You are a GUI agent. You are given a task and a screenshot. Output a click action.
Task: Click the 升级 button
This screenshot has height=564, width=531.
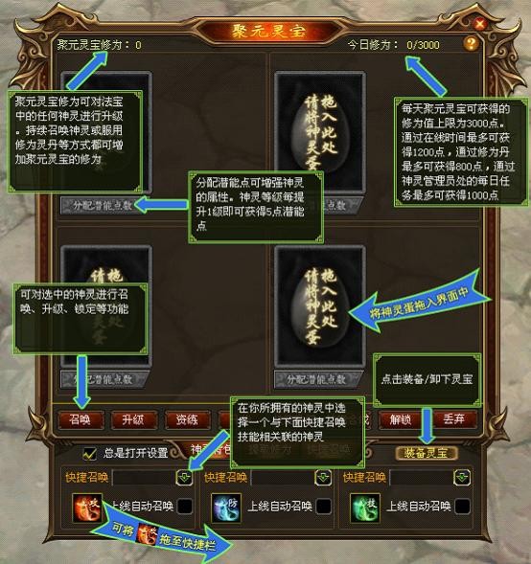(133, 419)
